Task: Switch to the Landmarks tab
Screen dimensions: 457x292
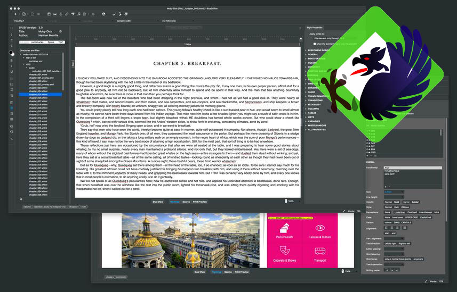Action: point(37,42)
